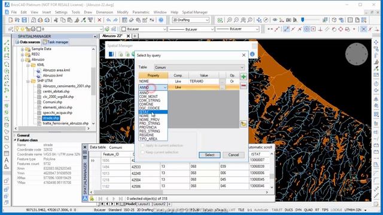Click the yellow clear-conditions icon in query dialog

click(244, 124)
